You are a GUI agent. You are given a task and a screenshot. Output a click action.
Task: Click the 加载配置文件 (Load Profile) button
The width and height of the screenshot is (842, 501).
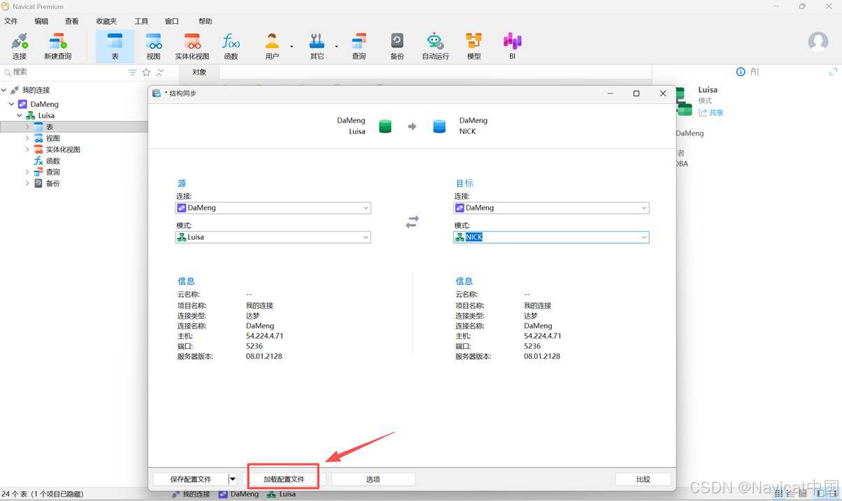click(x=284, y=479)
